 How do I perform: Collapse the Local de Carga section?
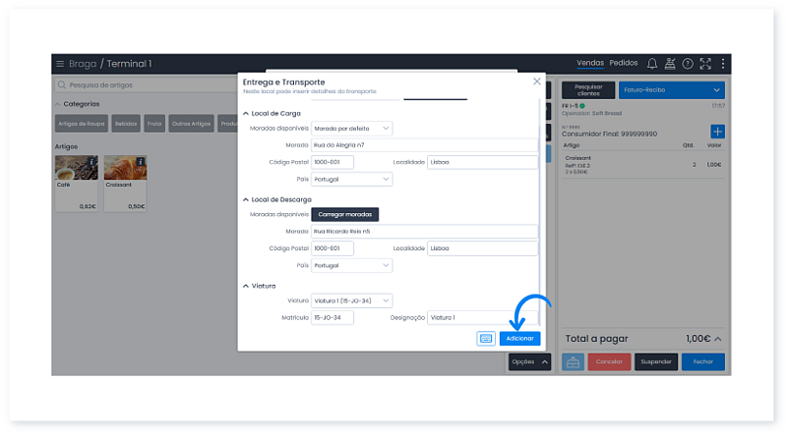pos(245,114)
